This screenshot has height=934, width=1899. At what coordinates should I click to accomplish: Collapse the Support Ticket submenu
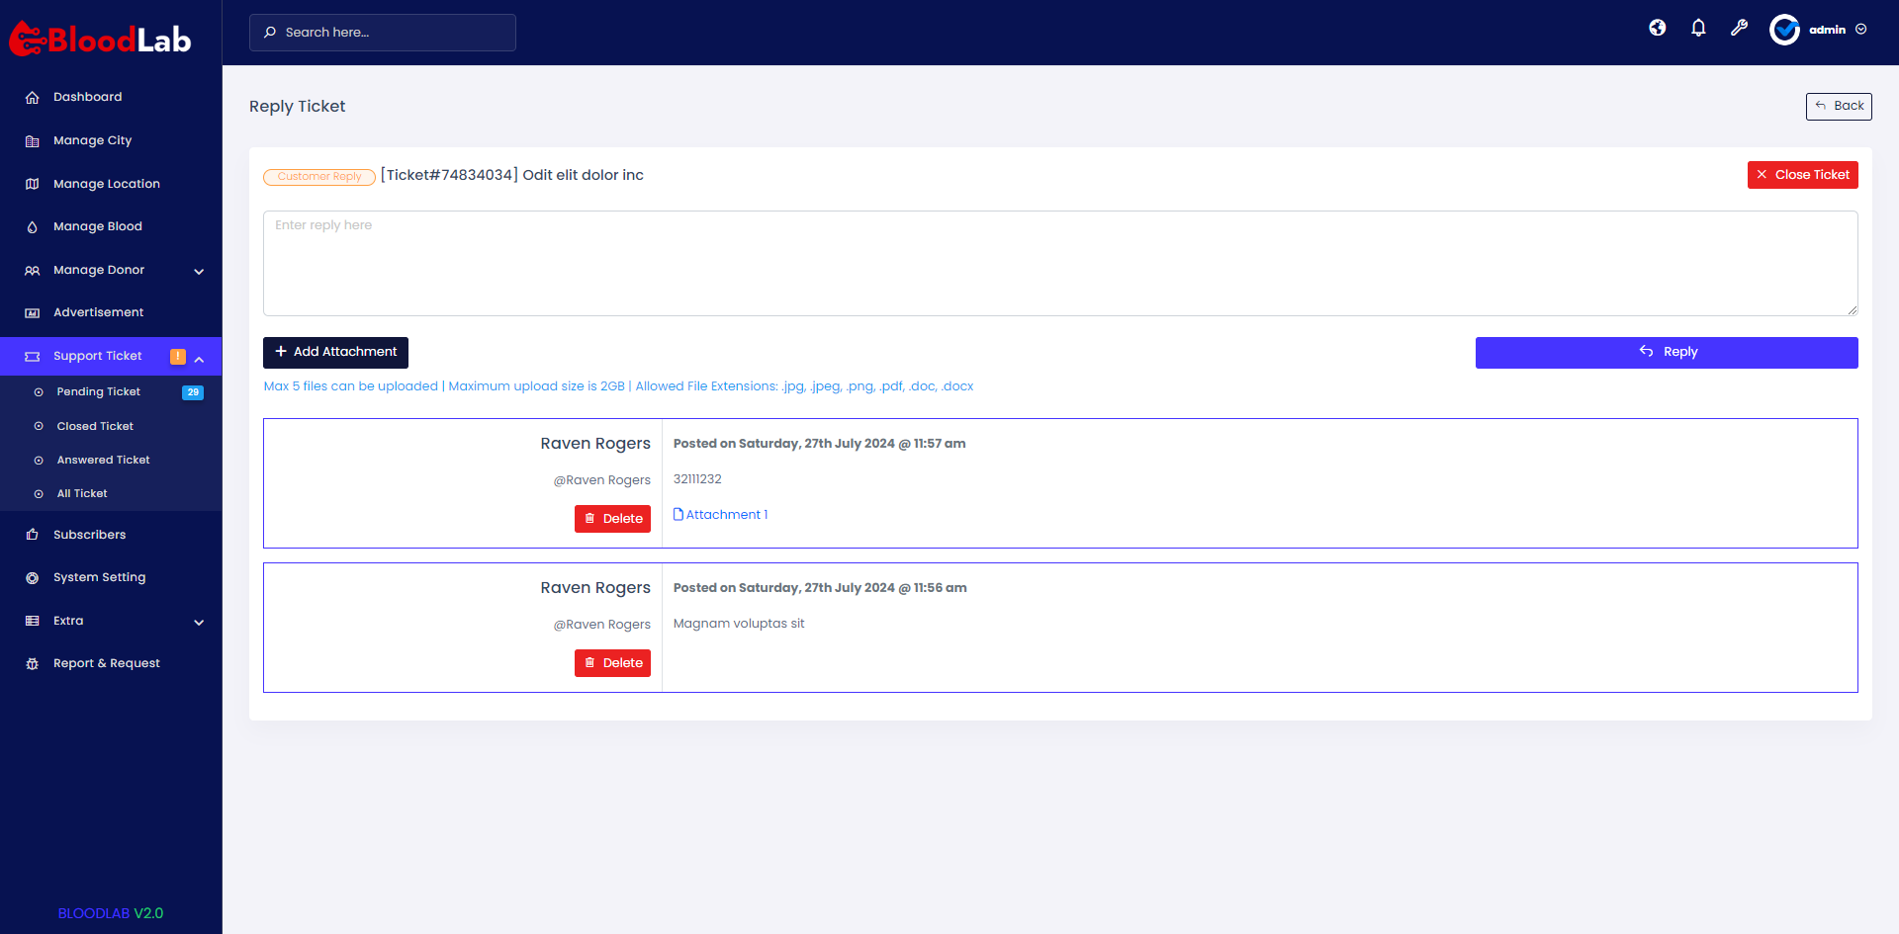199,359
